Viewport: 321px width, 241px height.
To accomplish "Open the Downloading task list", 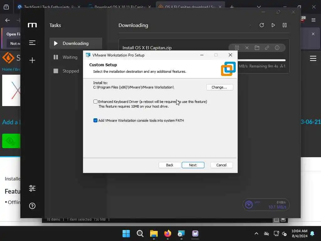I will coord(76,43).
